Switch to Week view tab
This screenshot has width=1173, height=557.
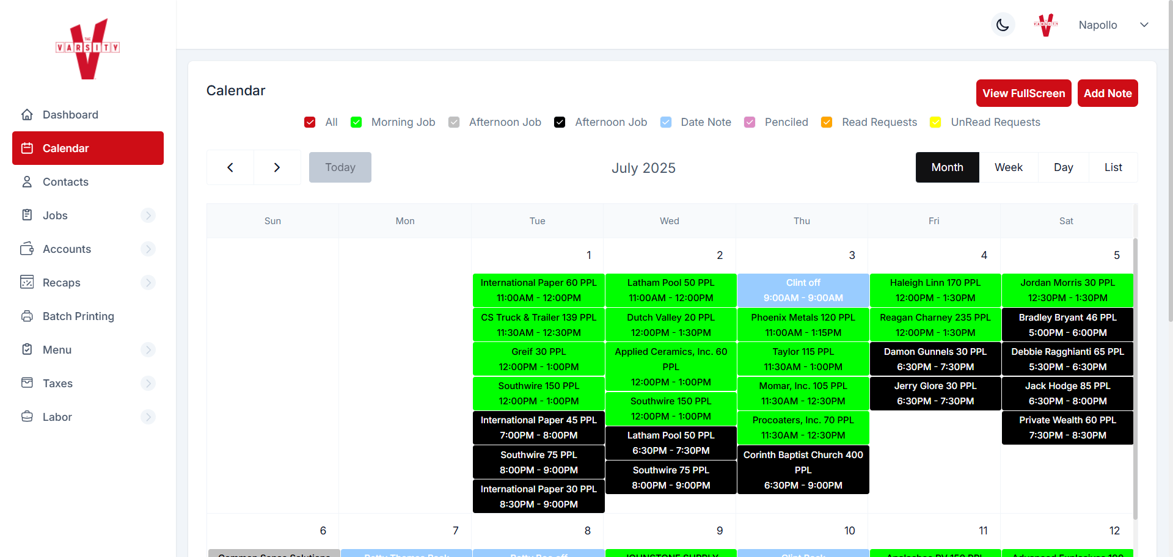pyautogui.click(x=1008, y=167)
